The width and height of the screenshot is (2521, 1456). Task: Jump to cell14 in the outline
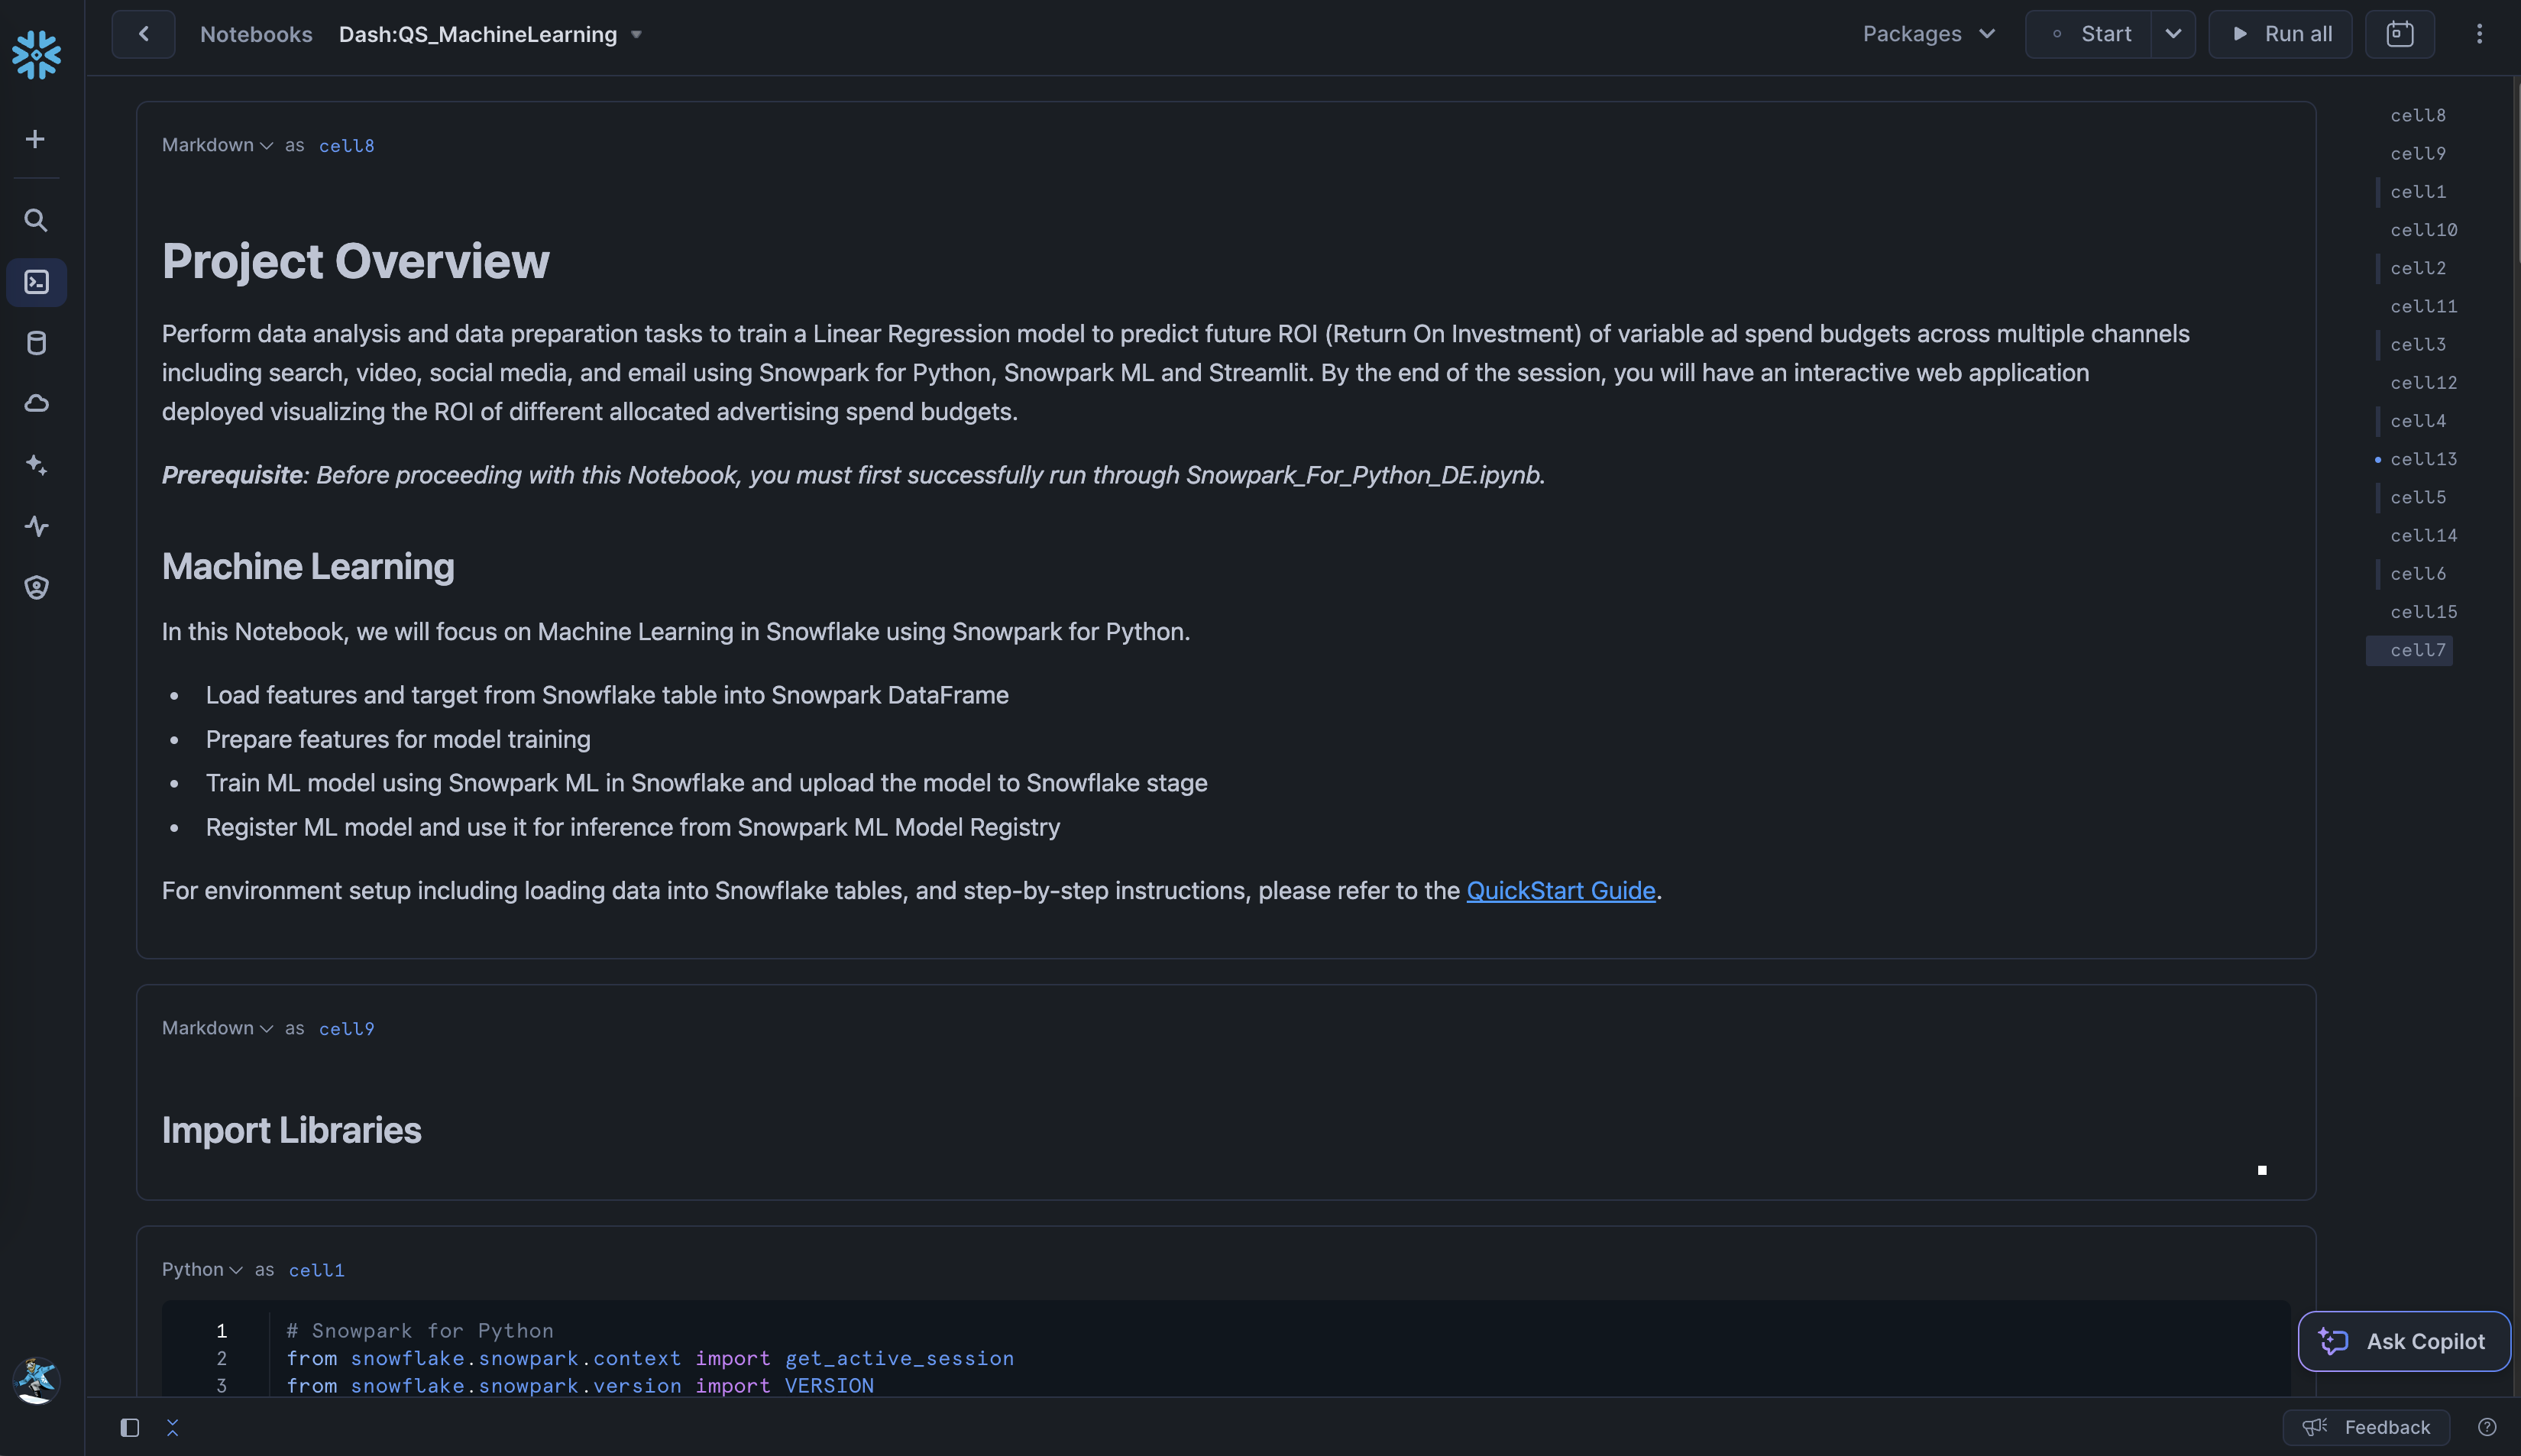2423,535
